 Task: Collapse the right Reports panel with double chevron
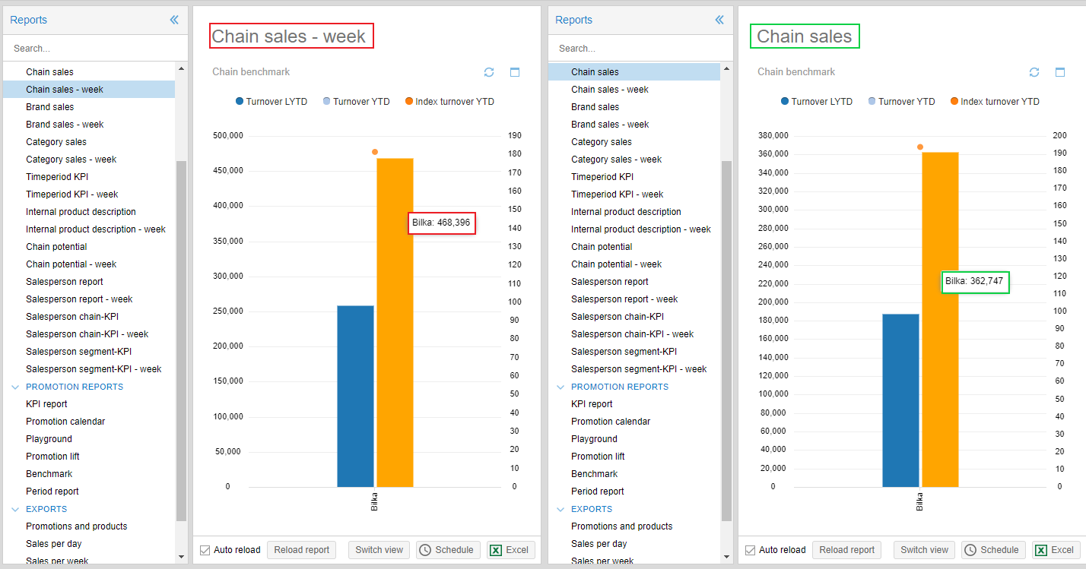tap(719, 21)
